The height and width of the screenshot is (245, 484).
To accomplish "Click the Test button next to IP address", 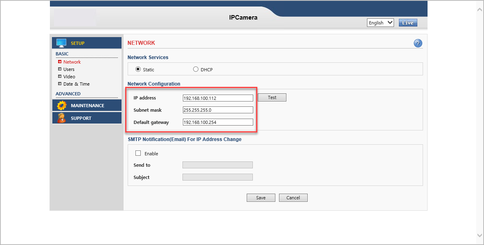I will coord(272,97).
